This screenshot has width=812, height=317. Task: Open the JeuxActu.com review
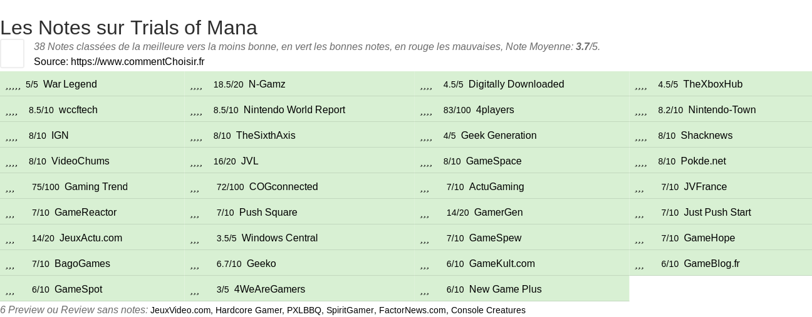[91, 238]
